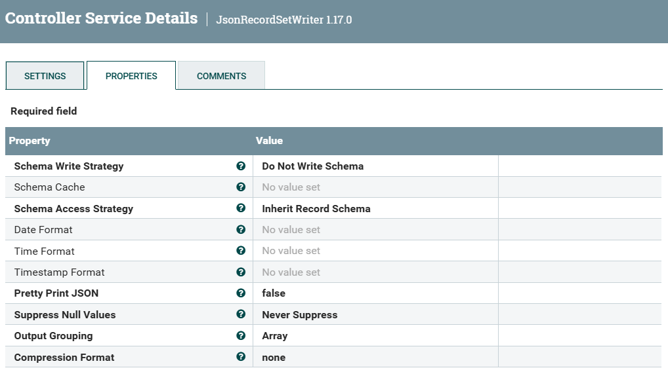668x389 pixels.
Task: Click help icon beside Date Format
Action: 241,230
